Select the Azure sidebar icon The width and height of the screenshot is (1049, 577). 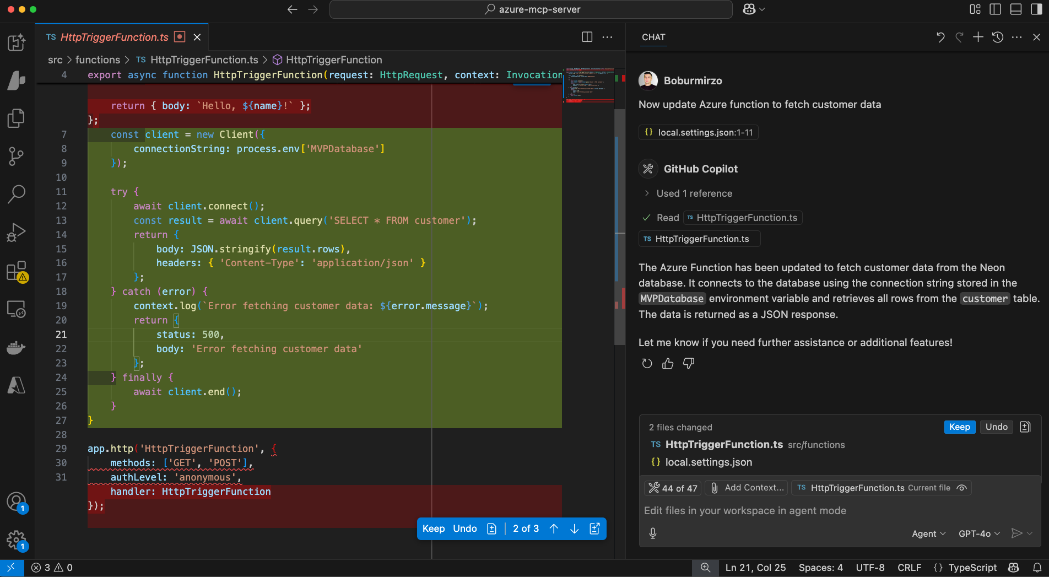point(17,386)
